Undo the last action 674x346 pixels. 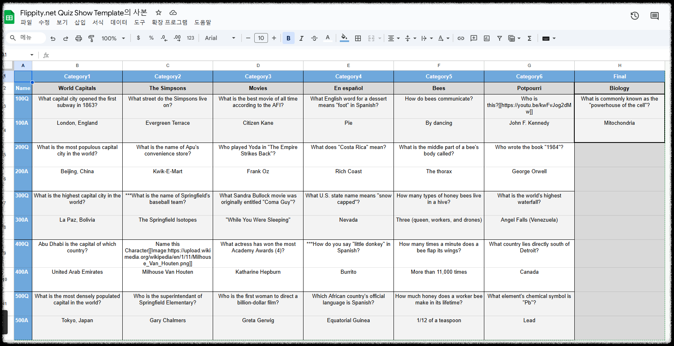[53, 38]
